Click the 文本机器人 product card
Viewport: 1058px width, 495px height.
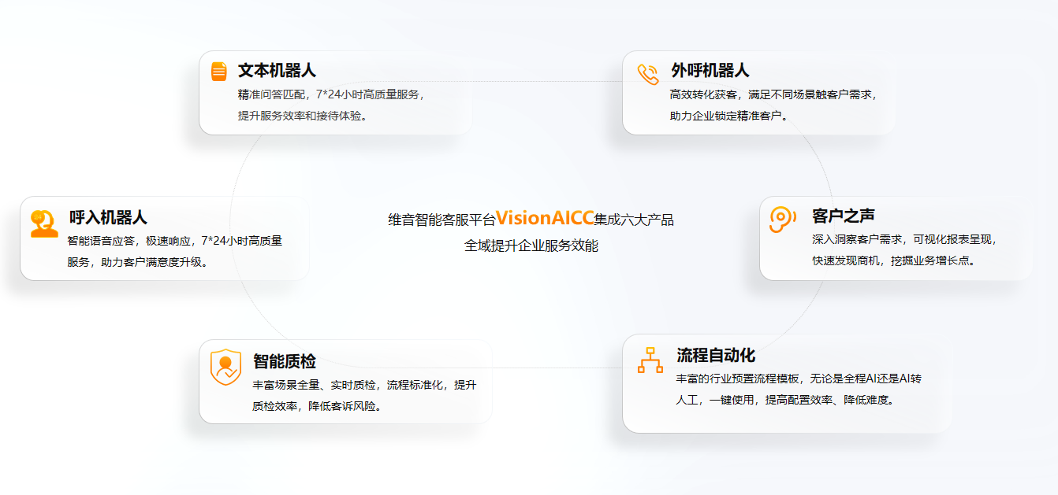click(x=335, y=93)
